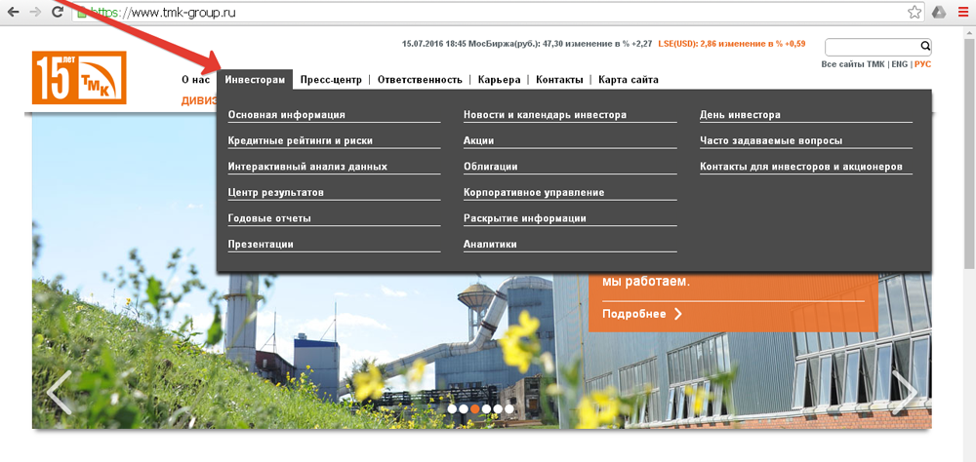Open the Chrome hamburger menu
Image resolution: width=976 pixels, height=462 pixels.
point(962,13)
